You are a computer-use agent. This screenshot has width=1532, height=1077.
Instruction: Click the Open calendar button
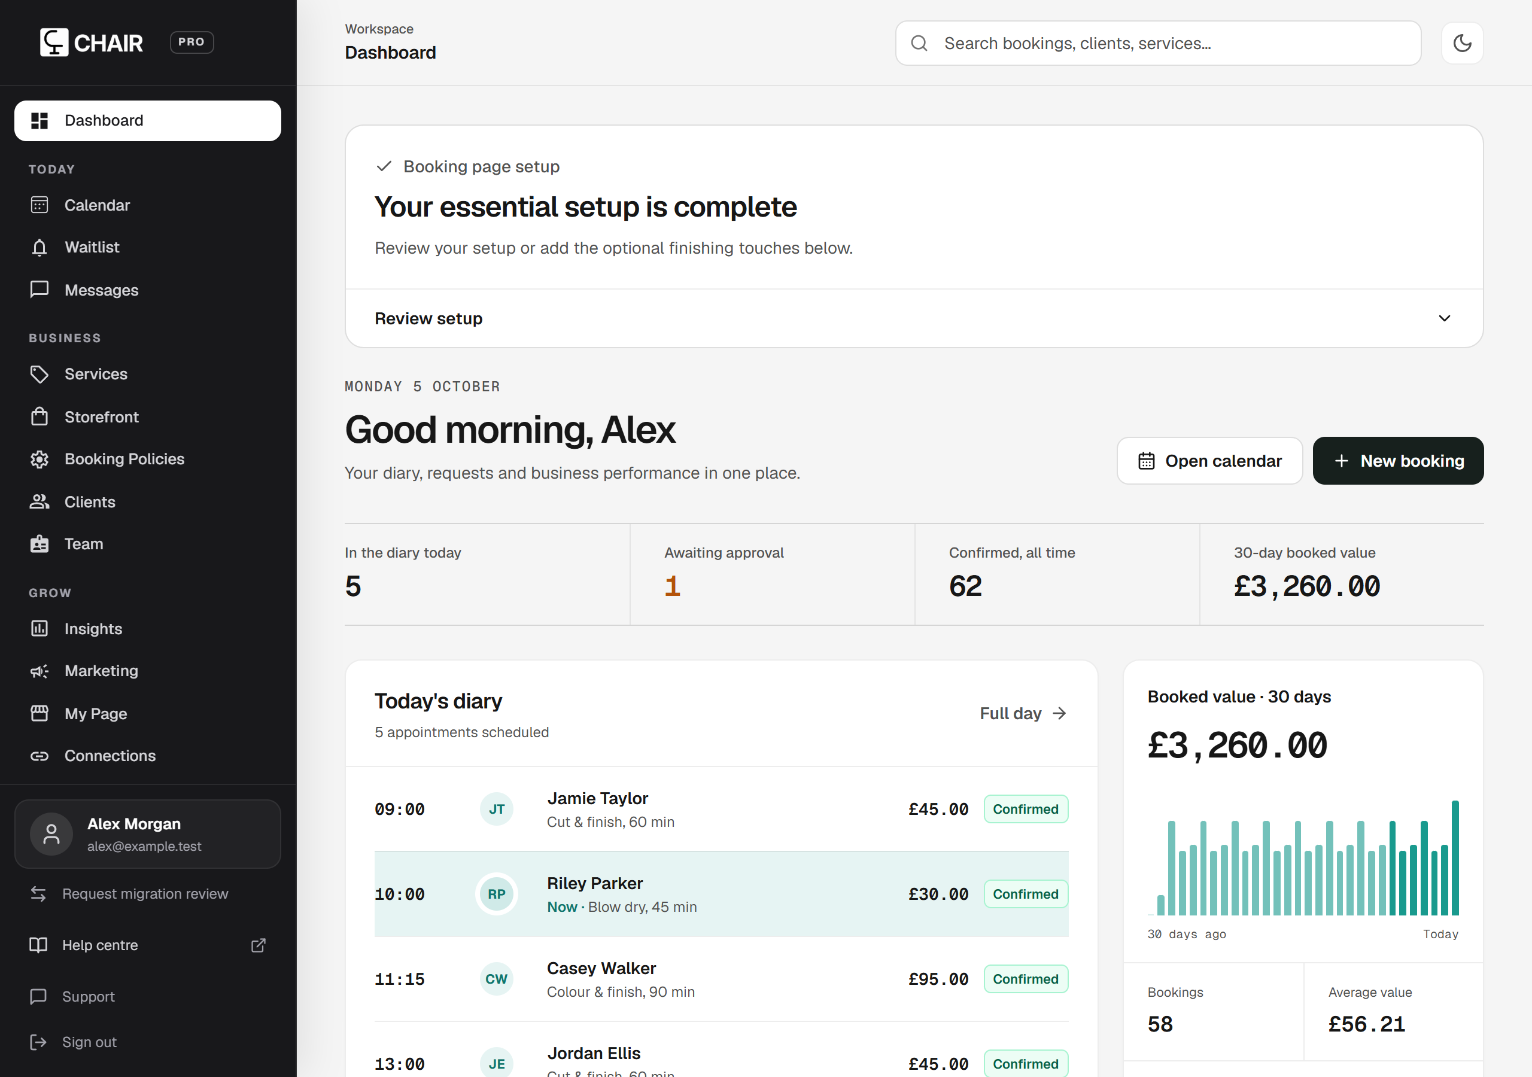tap(1209, 461)
